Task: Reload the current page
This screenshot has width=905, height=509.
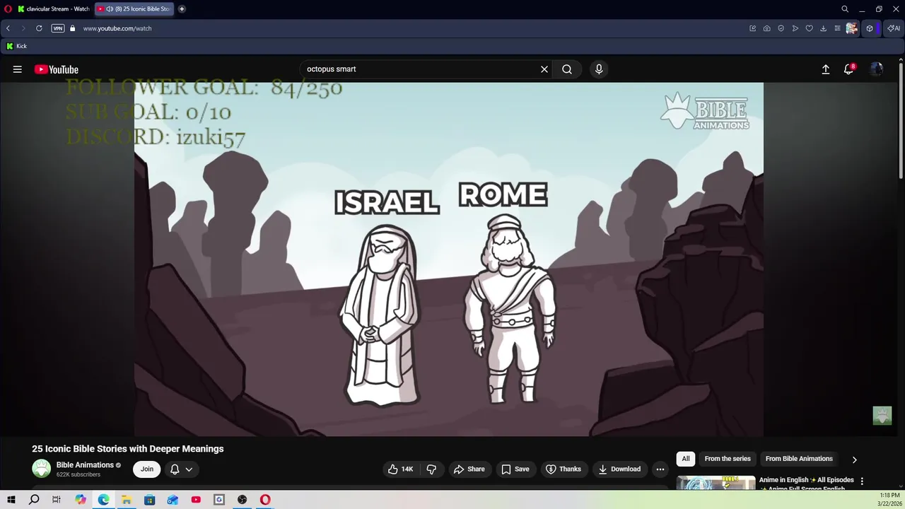Action: pyautogui.click(x=39, y=28)
